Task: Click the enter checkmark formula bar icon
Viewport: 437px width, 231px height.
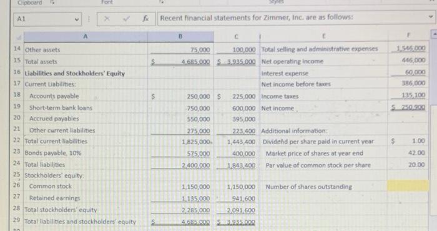Action: click(x=126, y=19)
